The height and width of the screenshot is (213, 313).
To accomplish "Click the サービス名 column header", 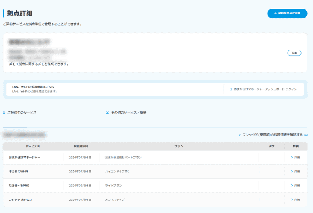I will pyautogui.click(x=33, y=147).
